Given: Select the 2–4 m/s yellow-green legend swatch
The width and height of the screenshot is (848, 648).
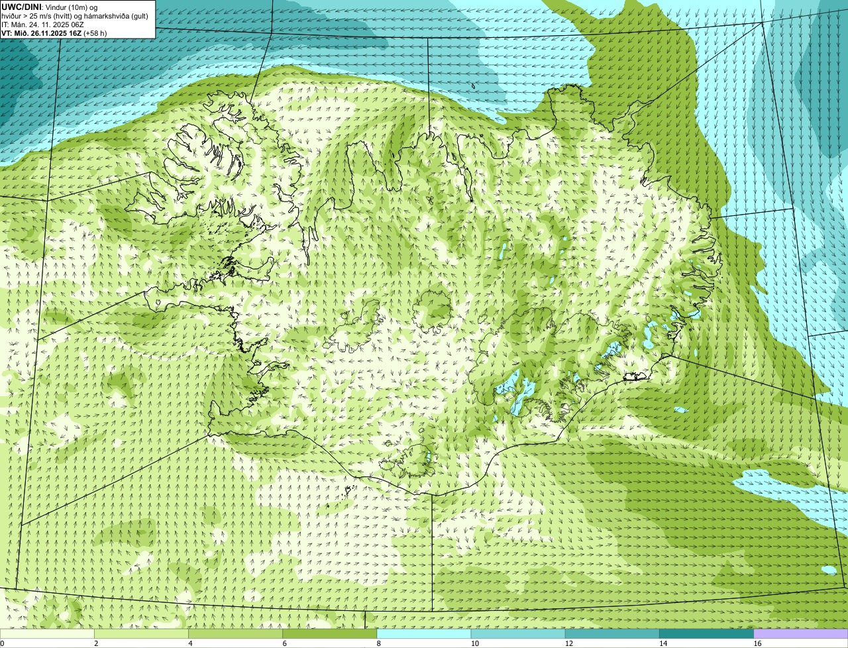Looking at the screenshot, I should 141,633.
